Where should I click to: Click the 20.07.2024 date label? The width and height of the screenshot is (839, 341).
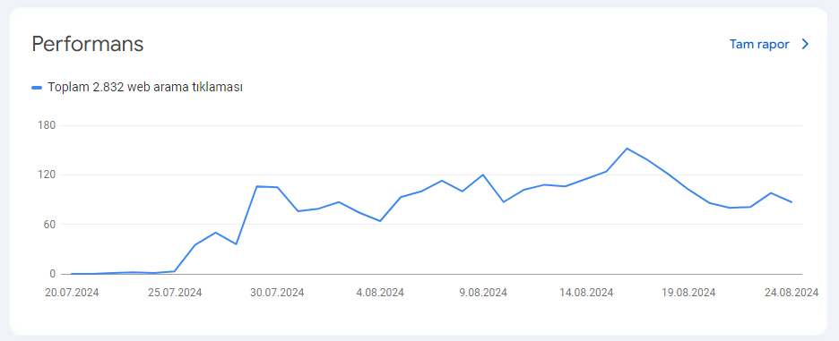coord(73,293)
